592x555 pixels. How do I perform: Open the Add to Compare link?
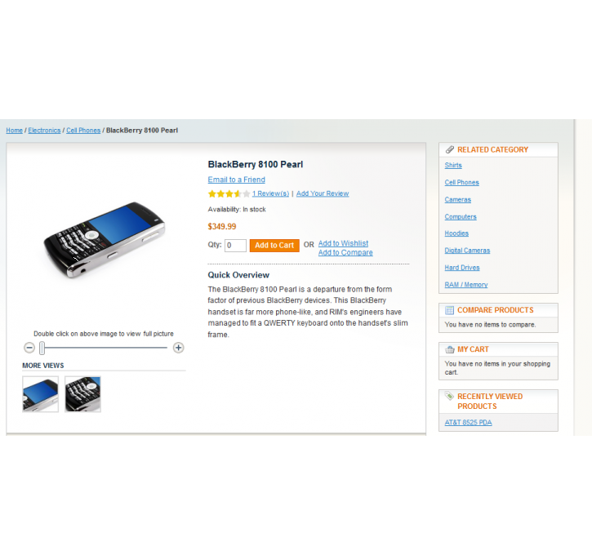tap(345, 253)
